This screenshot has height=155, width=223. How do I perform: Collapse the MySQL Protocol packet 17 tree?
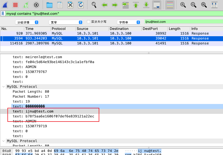[4, 87]
